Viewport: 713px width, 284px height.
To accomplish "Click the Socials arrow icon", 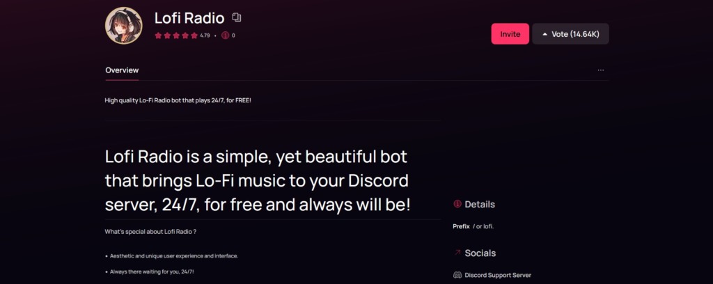I will click(457, 253).
